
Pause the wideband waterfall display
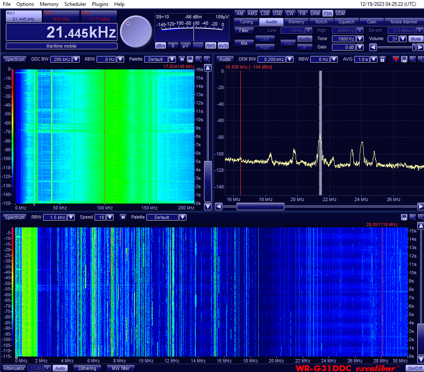[123, 217]
